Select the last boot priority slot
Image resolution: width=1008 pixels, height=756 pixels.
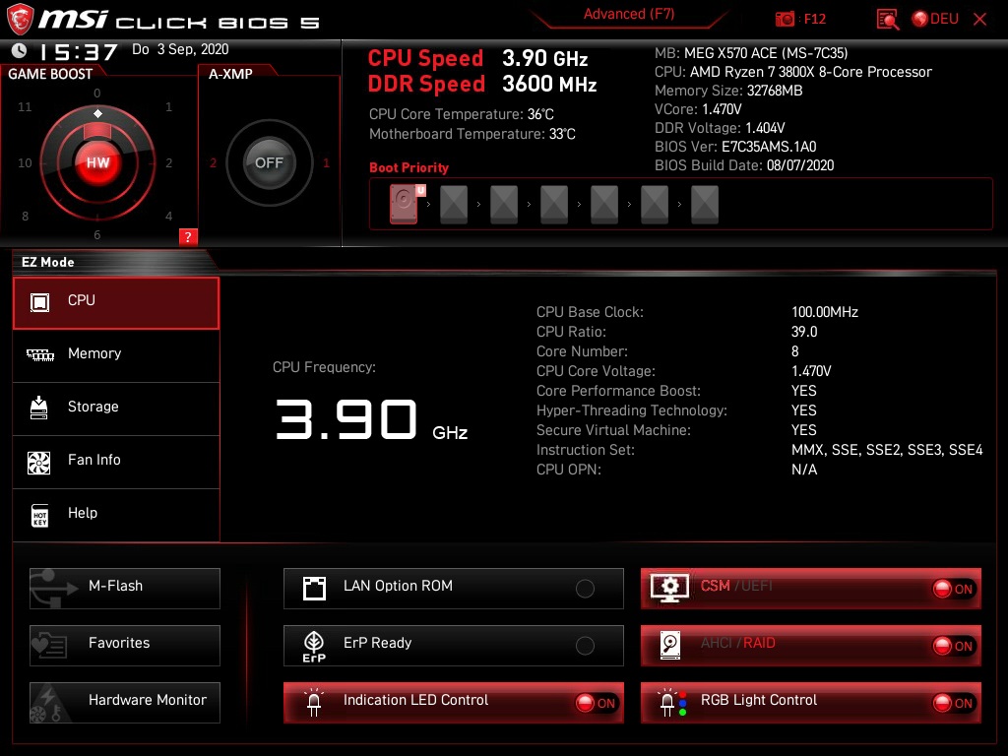pyautogui.click(x=705, y=205)
